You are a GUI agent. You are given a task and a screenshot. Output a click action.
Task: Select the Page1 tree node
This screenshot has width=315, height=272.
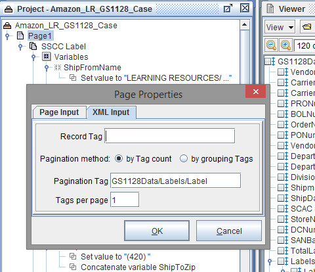pyautogui.click(x=39, y=36)
